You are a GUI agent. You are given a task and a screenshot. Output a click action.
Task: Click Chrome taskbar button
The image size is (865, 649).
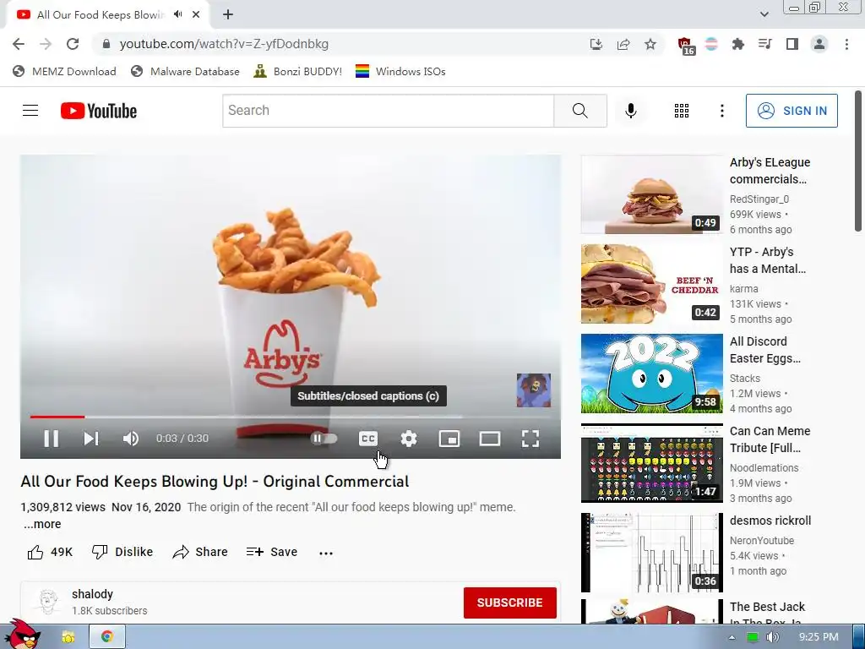coord(107,637)
